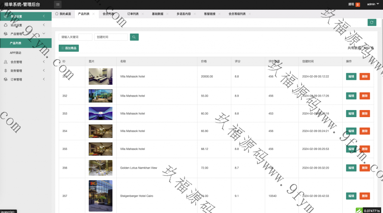The width and height of the screenshot is (383, 213).
Task: Close the 订单列表 tab
Action: (x=143, y=14)
